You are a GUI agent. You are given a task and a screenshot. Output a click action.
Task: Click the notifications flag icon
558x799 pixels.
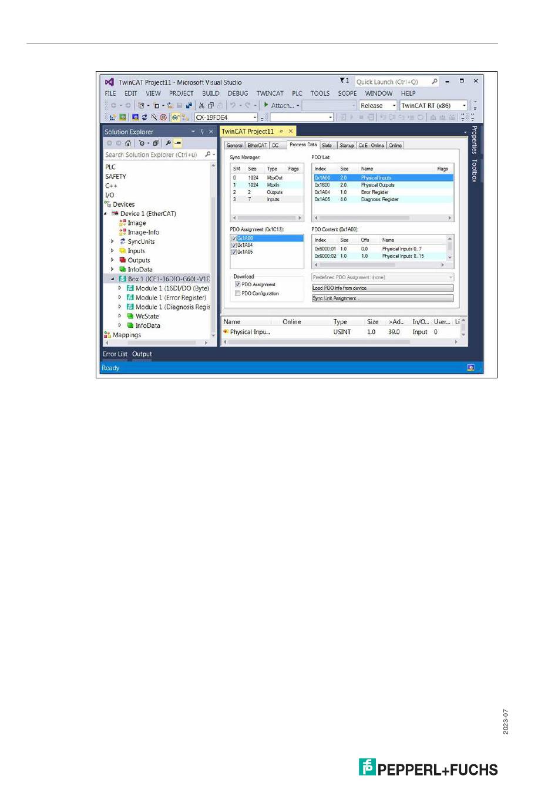click(x=343, y=81)
